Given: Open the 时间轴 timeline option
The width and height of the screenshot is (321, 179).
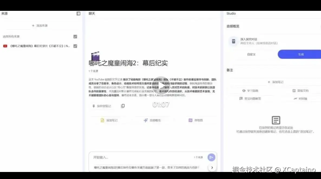Looking at the screenshot, I should (300, 99).
